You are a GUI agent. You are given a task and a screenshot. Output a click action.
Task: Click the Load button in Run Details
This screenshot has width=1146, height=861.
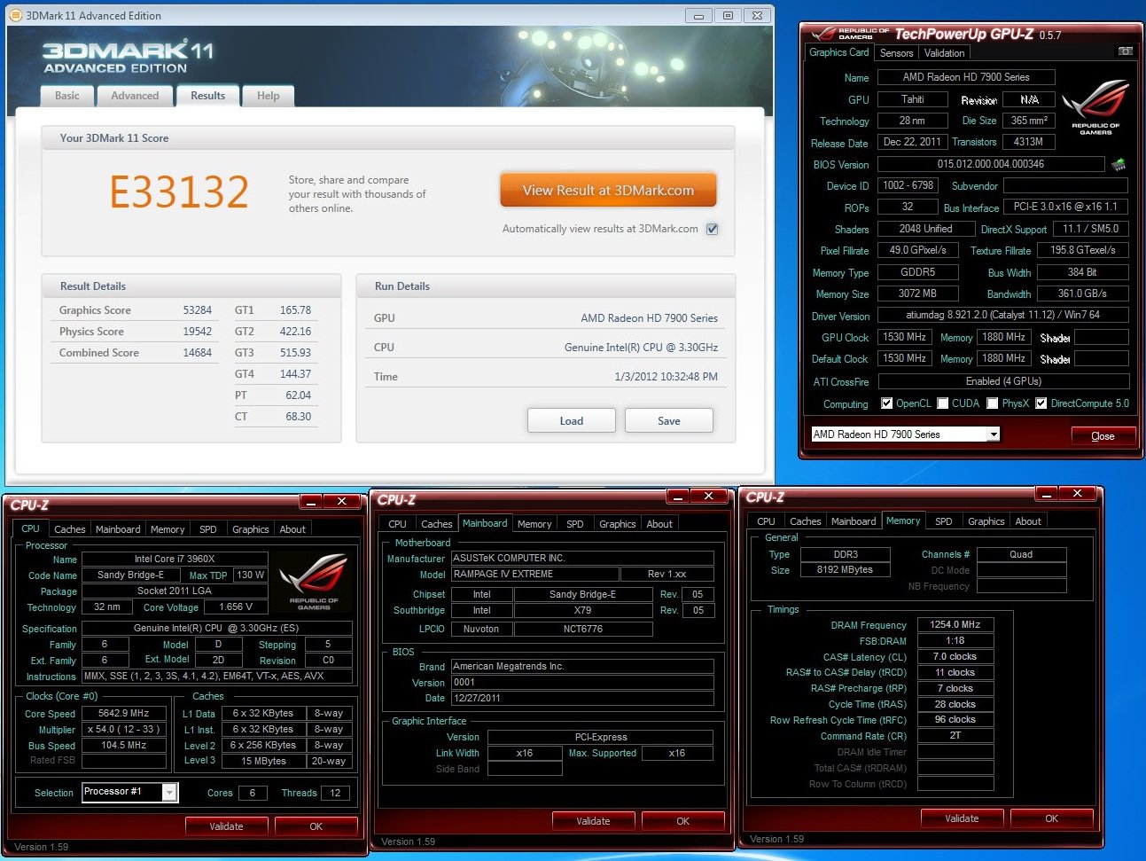coord(572,420)
